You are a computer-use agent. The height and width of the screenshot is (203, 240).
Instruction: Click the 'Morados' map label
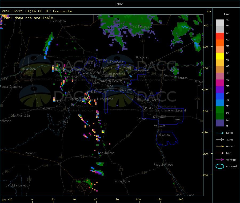pyautogui.click(x=31, y=153)
